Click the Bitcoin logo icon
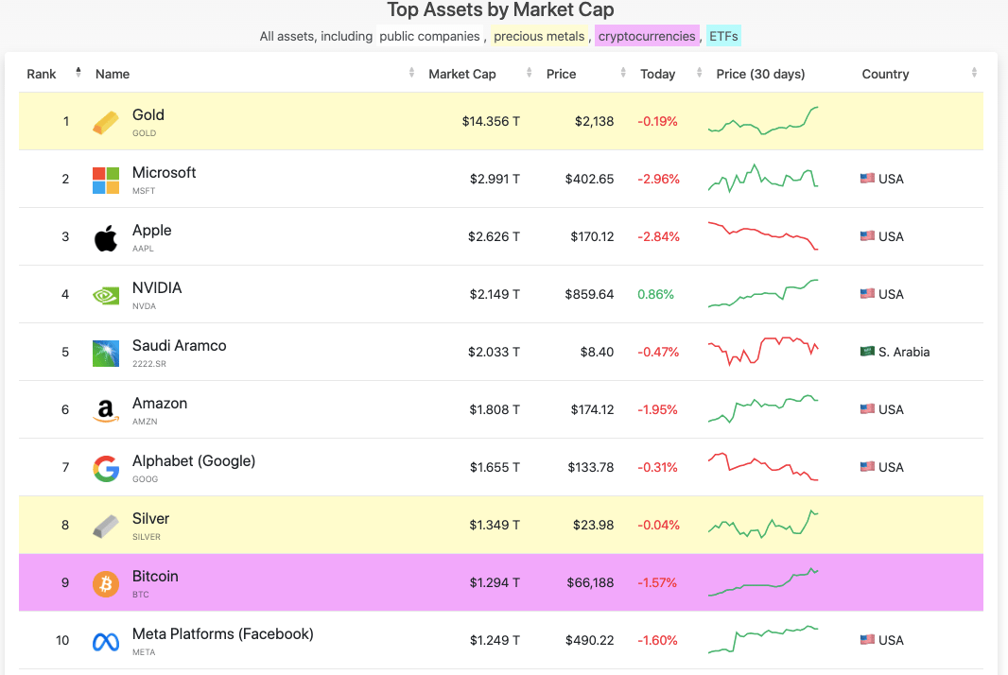Viewport: 1008px width, 675px height. pyautogui.click(x=105, y=583)
